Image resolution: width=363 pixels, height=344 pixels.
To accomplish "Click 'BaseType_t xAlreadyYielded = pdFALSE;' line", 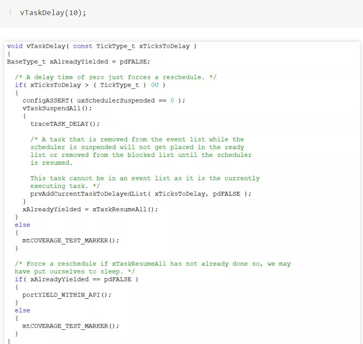I will [x=78, y=62].
